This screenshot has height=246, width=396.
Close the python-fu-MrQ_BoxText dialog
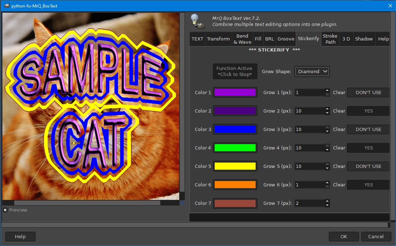[x=390, y=6]
